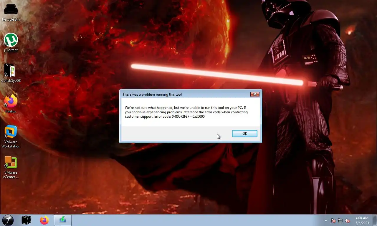This screenshot has width=377, height=226.
Task: Open the clock showing 4:08 AM
Action: point(362,220)
